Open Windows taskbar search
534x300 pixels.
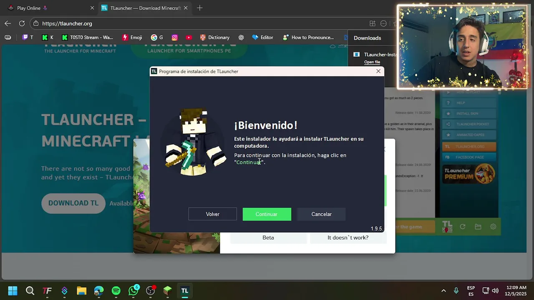click(x=30, y=290)
